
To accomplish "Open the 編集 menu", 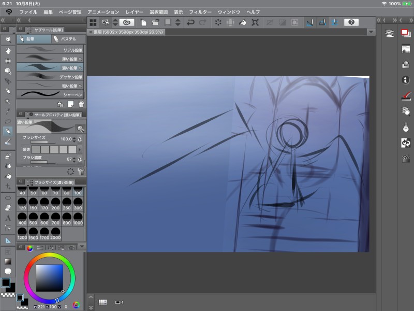I will point(48,12).
